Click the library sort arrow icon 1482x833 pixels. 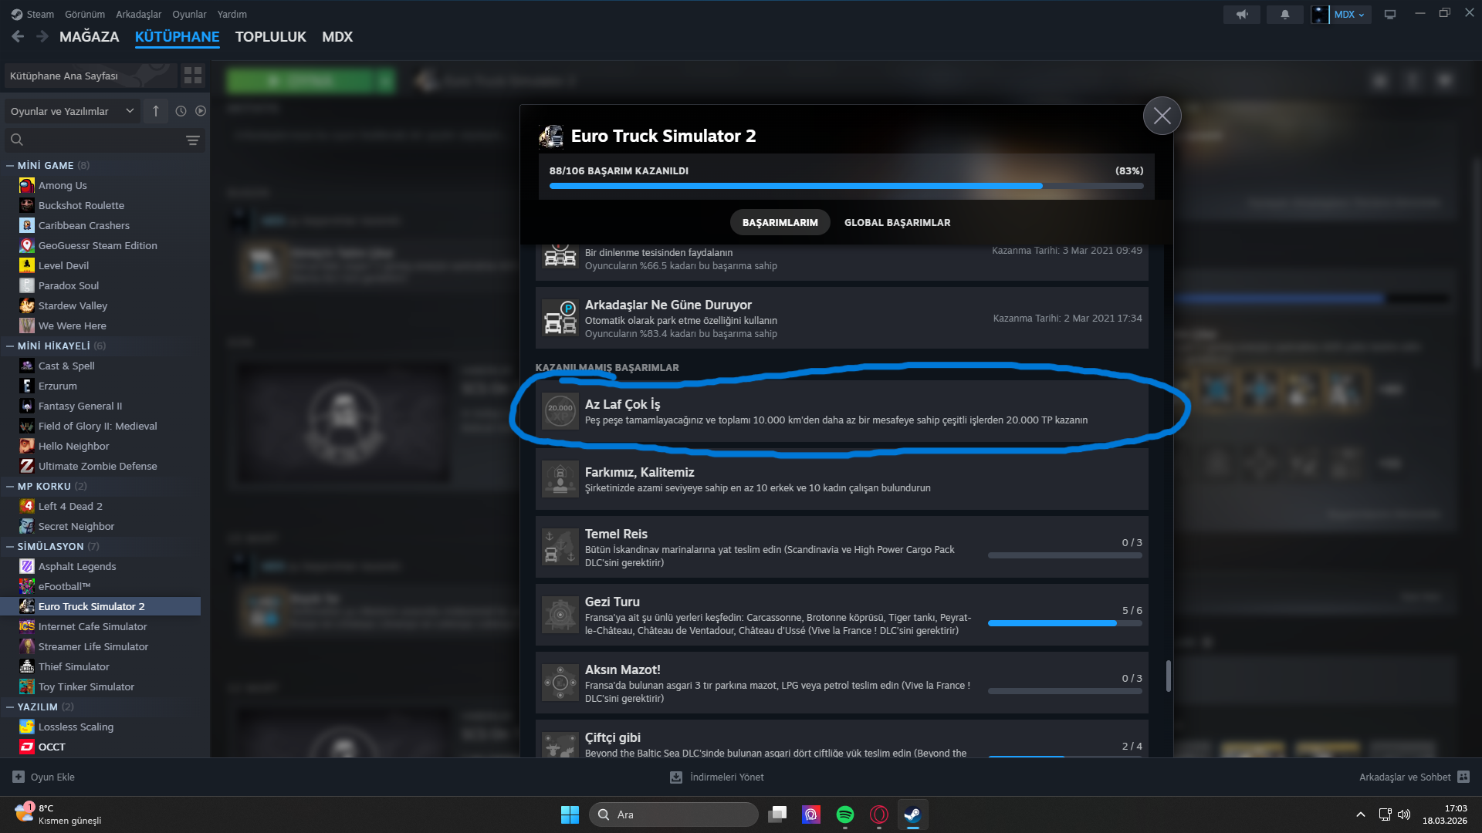(x=156, y=111)
